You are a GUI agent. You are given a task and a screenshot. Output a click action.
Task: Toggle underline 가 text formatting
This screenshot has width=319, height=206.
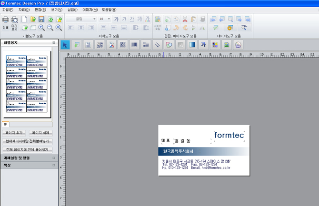point(132,19)
